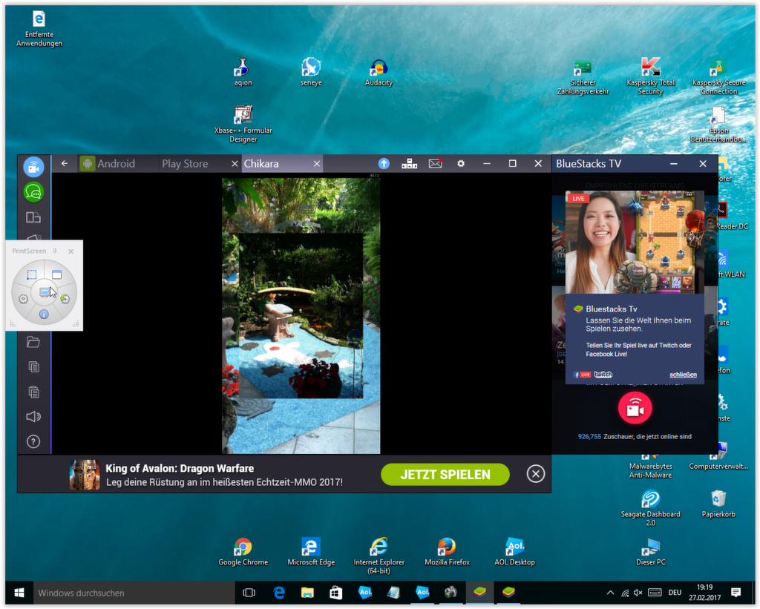Open the notifications envelope icon

pyautogui.click(x=435, y=163)
